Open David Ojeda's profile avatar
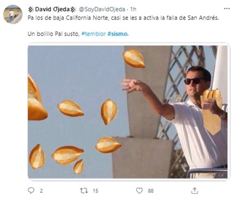Viewport: 236px width, 198px height. pos(13,14)
